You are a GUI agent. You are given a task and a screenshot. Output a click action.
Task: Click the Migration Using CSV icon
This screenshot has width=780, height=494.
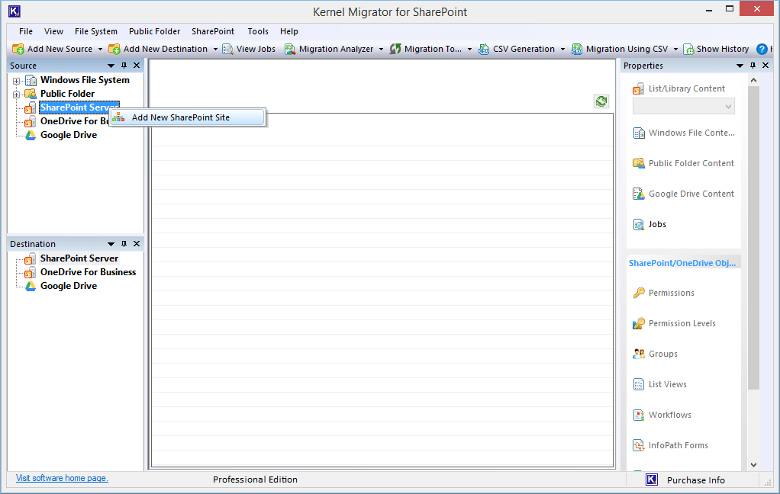tap(577, 49)
